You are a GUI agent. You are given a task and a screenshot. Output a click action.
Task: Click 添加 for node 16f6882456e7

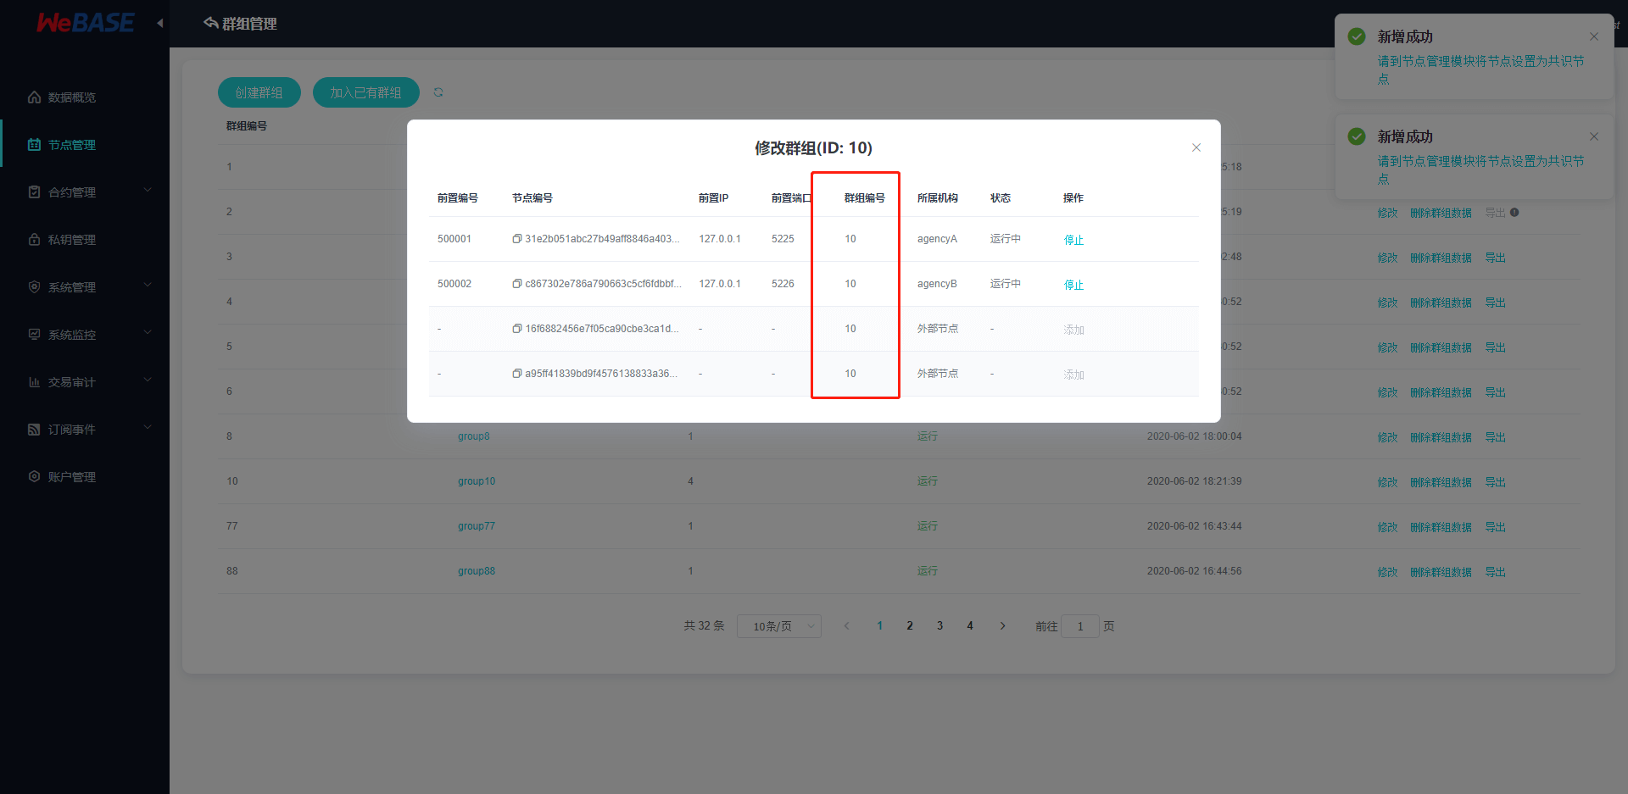[1073, 330]
